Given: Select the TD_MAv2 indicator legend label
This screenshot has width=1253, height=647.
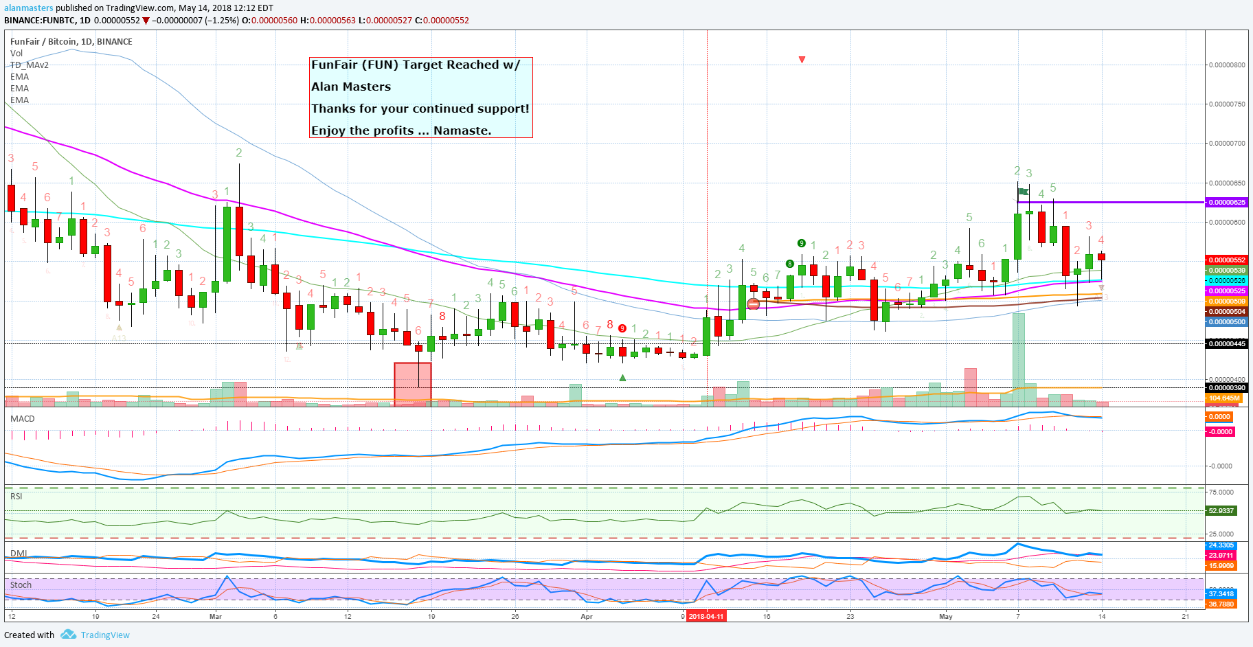Looking at the screenshot, I should click(x=30, y=65).
